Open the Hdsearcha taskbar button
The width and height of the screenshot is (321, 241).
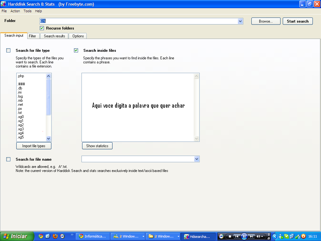[x=198, y=236]
